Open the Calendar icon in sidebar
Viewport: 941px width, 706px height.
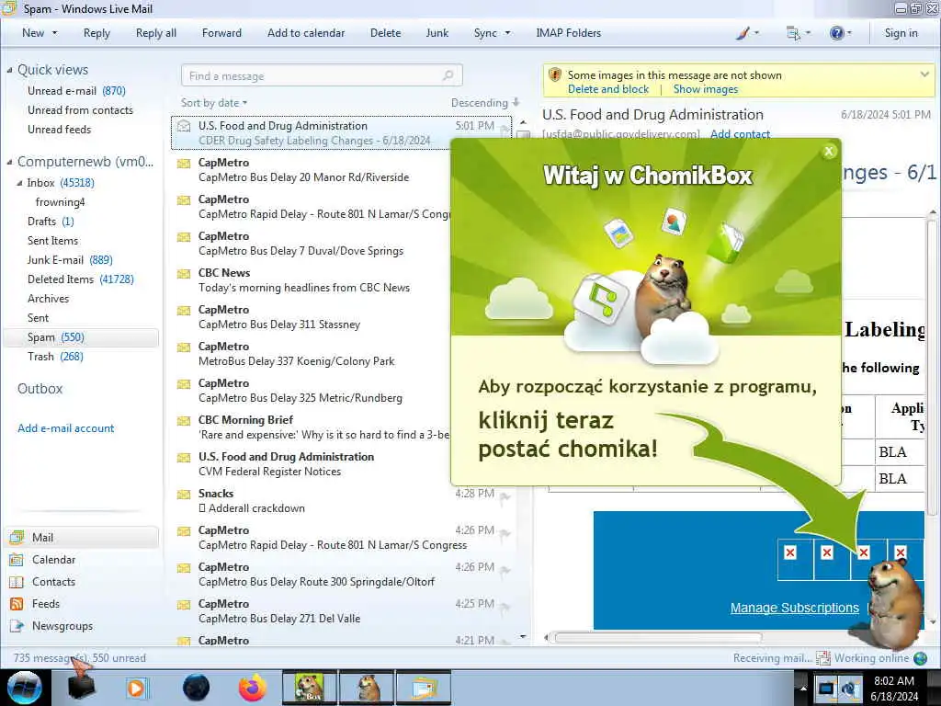(x=17, y=560)
